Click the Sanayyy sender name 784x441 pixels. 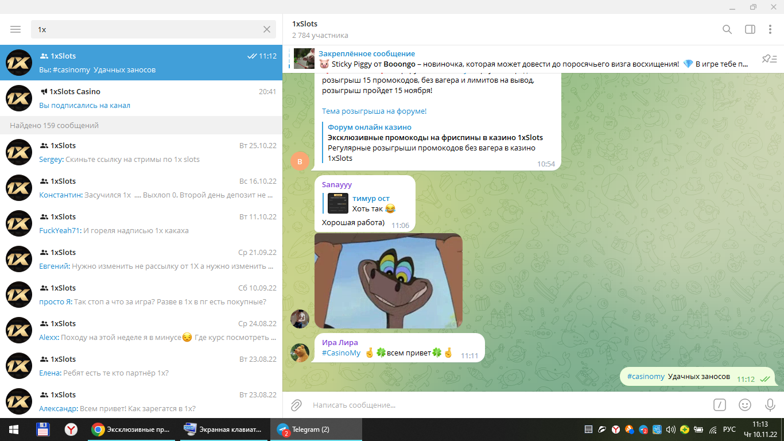point(337,184)
